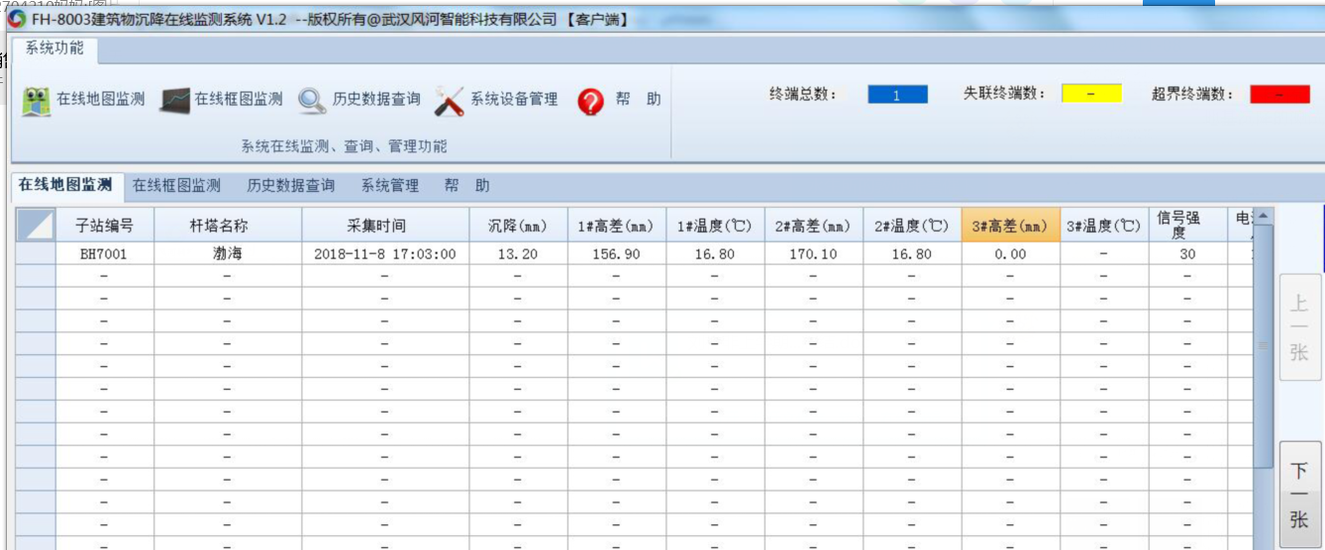1325x550 pixels.
Task: Click the application logo in title bar
Action: (x=17, y=20)
